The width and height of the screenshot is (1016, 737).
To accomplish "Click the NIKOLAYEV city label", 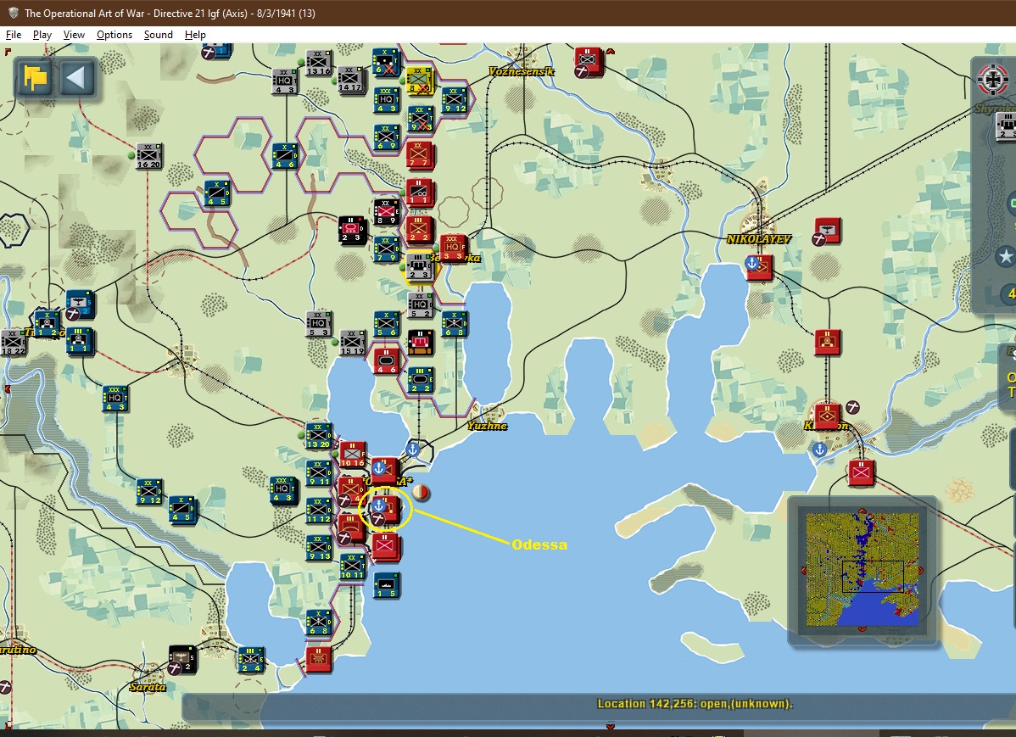I will (x=759, y=239).
